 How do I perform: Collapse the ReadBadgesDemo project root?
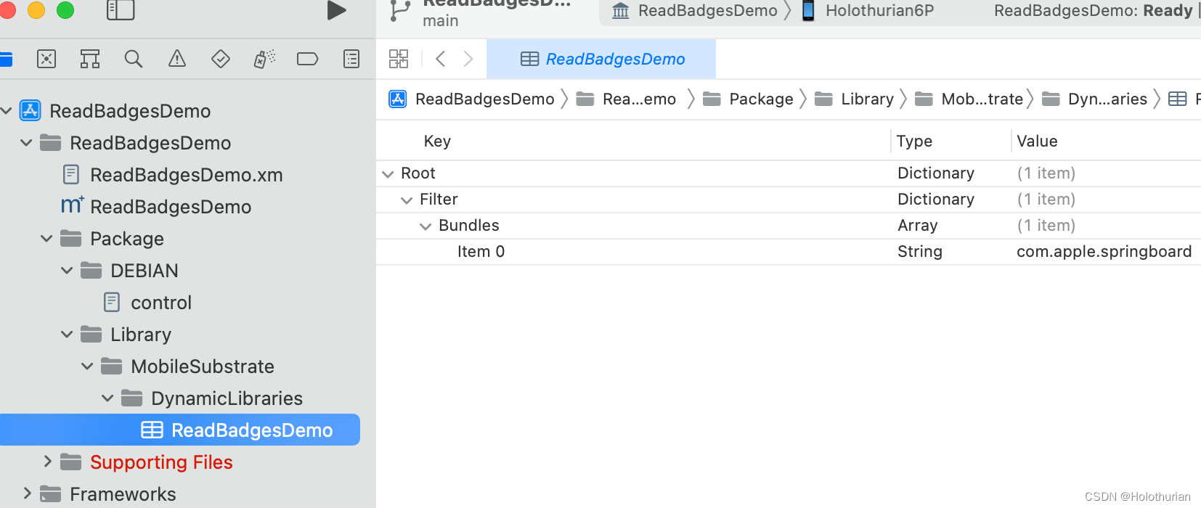(x=7, y=111)
